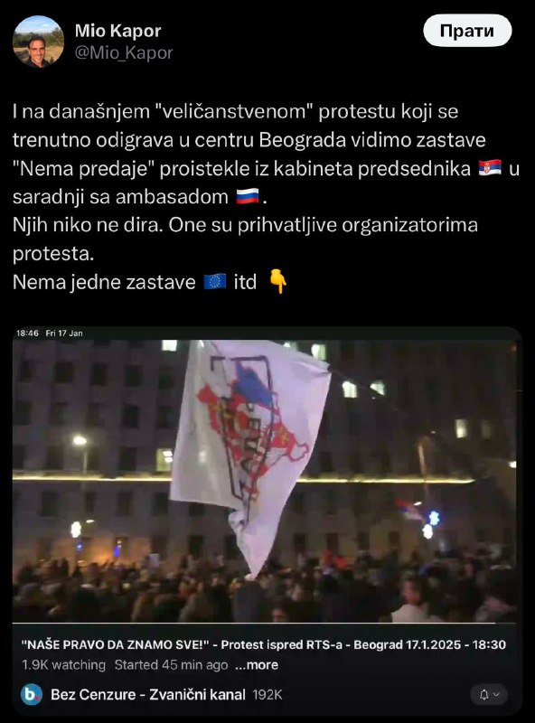Expand video description via ...more
The width and height of the screenshot is (535, 723).
[257, 665]
